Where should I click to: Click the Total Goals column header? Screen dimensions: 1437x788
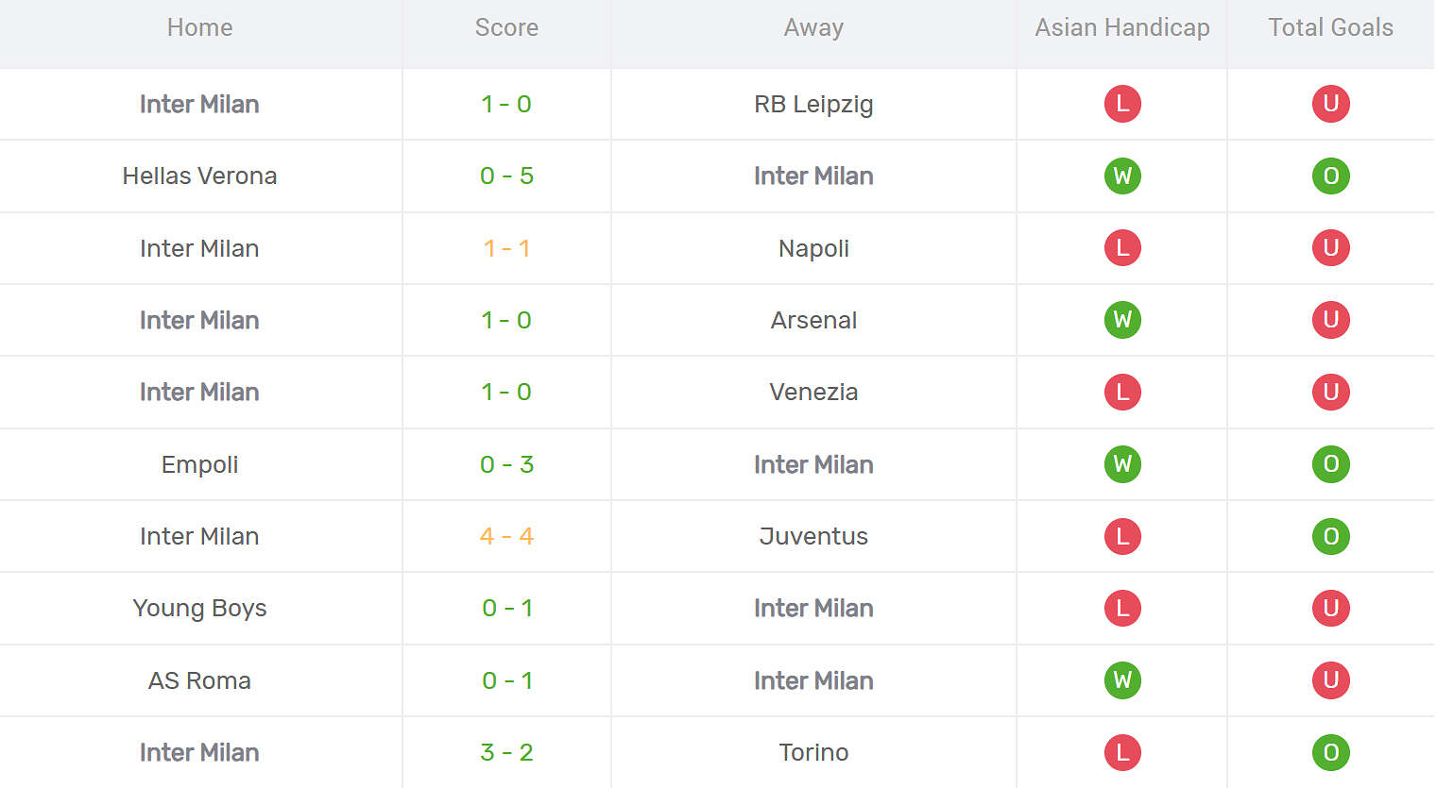(x=1330, y=27)
